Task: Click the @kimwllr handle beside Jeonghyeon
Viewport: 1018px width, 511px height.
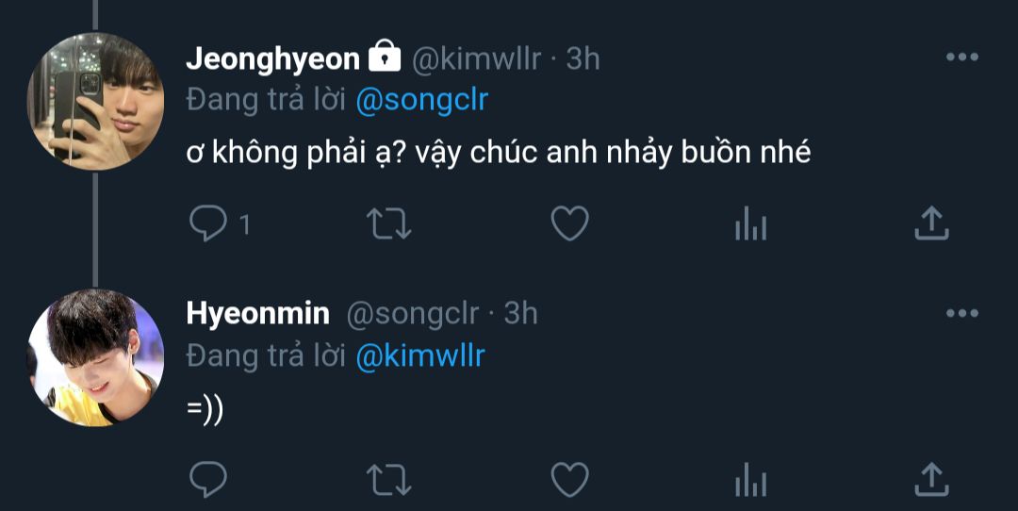Action: (x=477, y=58)
